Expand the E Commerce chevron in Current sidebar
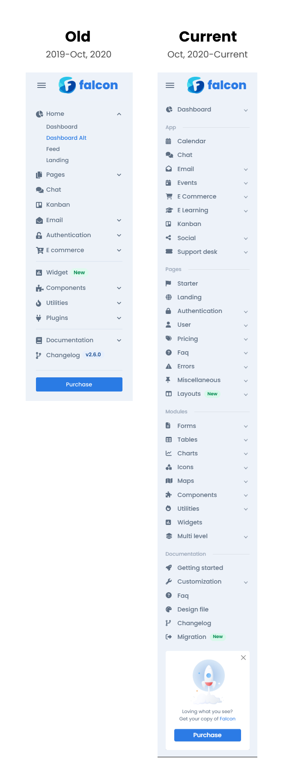Image resolution: width=283 pixels, height=783 pixels. click(x=246, y=197)
